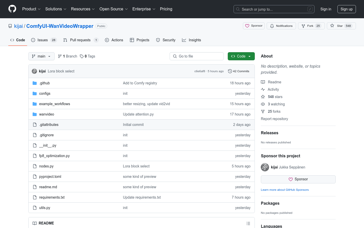Click the configs folder icon

click(x=35, y=93)
